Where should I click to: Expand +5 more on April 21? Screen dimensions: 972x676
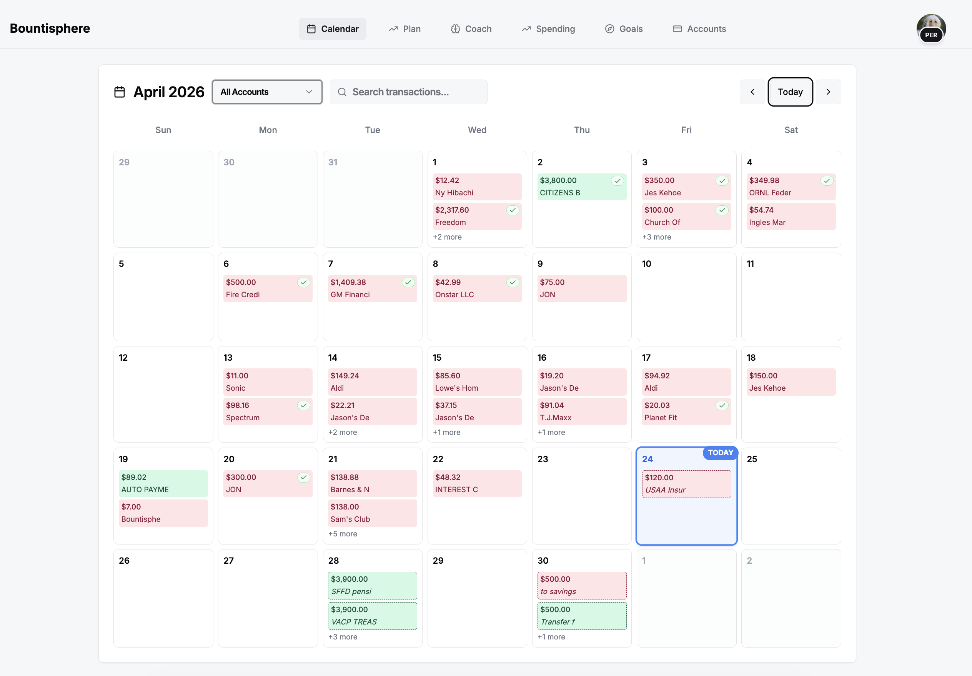342,534
